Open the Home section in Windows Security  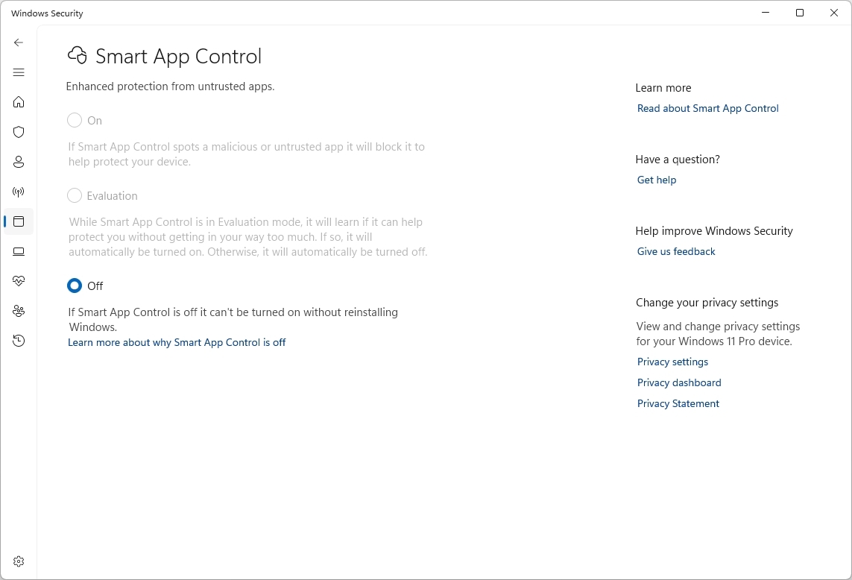18,102
